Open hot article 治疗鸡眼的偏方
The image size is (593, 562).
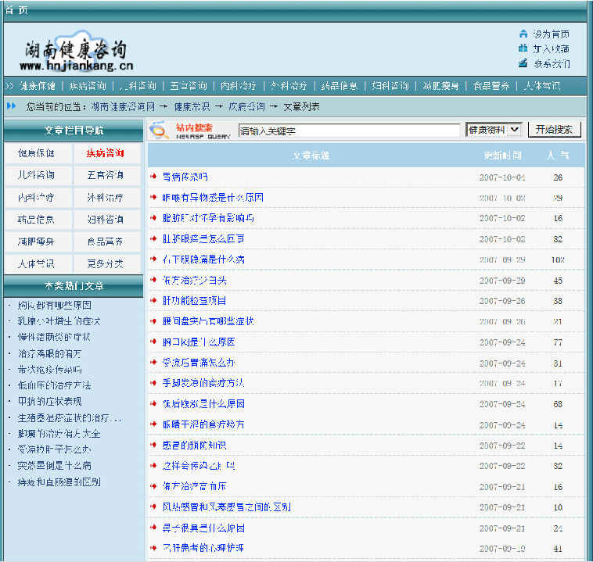coord(49,354)
